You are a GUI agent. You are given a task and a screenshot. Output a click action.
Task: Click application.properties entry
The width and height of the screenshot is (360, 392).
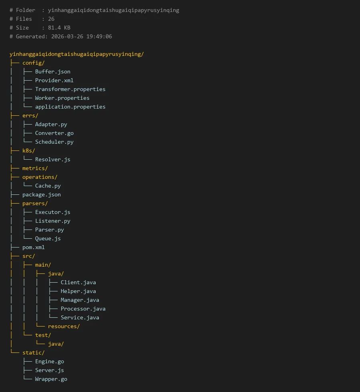[x=70, y=107]
